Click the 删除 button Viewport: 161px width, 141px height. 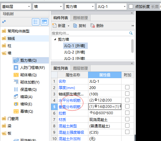(x=97, y=26)
